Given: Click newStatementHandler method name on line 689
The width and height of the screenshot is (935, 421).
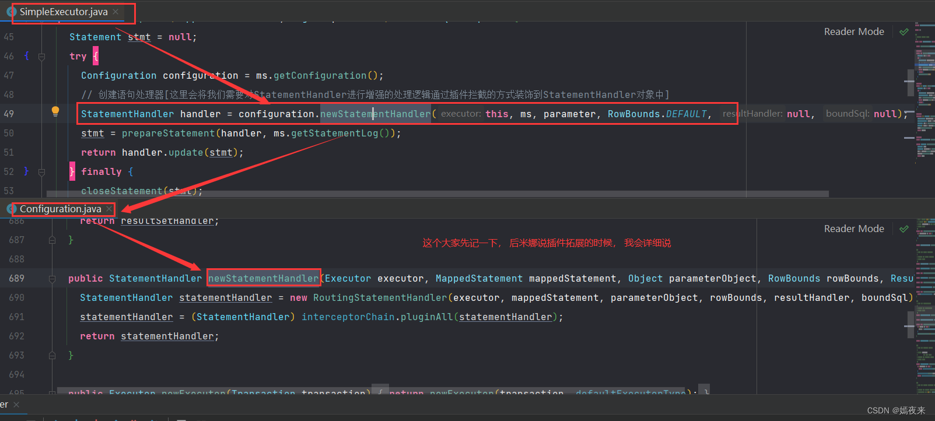Looking at the screenshot, I should tap(264, 278).
